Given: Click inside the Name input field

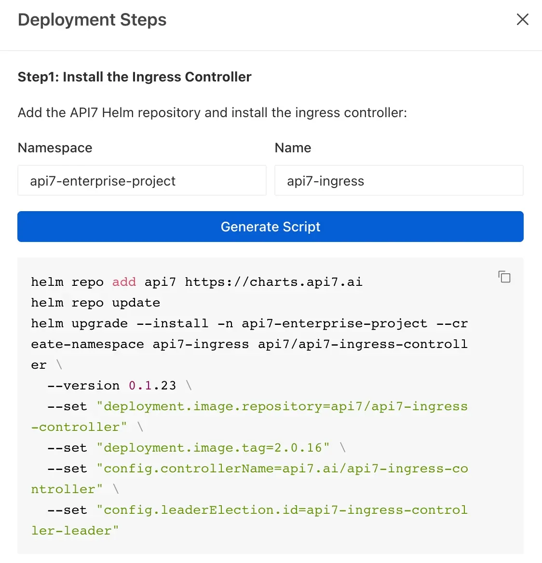Looking at the screenshot, I should pyautogui.click(x=399, y=181).
